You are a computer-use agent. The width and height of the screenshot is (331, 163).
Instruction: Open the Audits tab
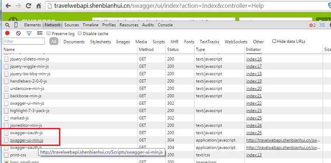(148, 25)
